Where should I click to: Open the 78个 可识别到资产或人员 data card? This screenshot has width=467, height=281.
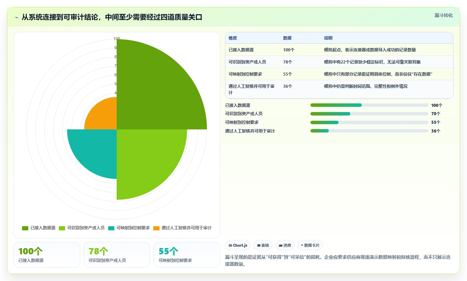117,255
